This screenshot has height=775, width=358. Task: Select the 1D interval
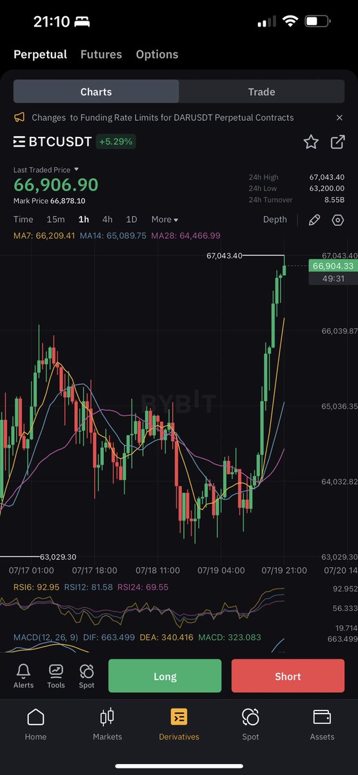132,220
